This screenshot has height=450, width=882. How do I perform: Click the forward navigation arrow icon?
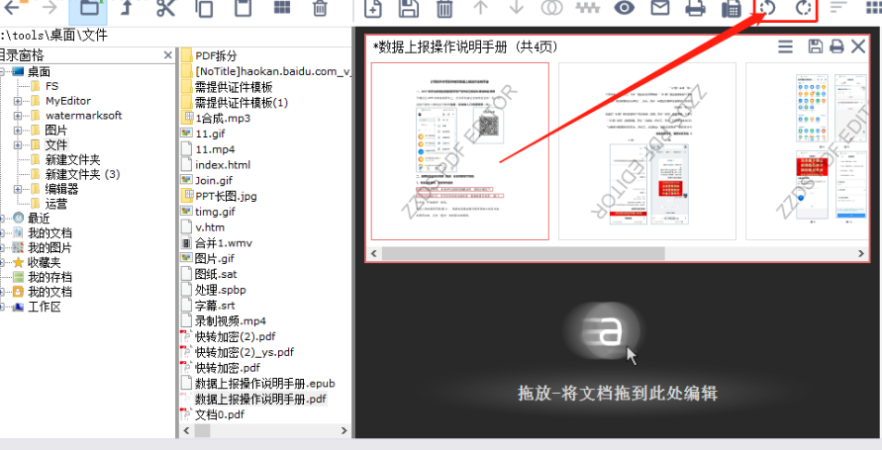point(49,7)
